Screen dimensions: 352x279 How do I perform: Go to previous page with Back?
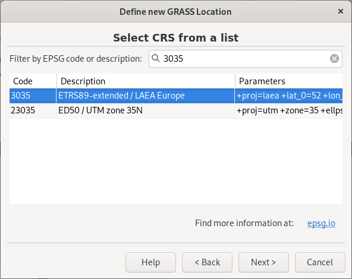[x=207, y=262]
